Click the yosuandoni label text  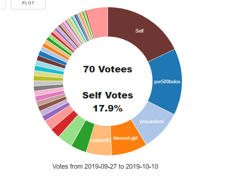point(151,122)
